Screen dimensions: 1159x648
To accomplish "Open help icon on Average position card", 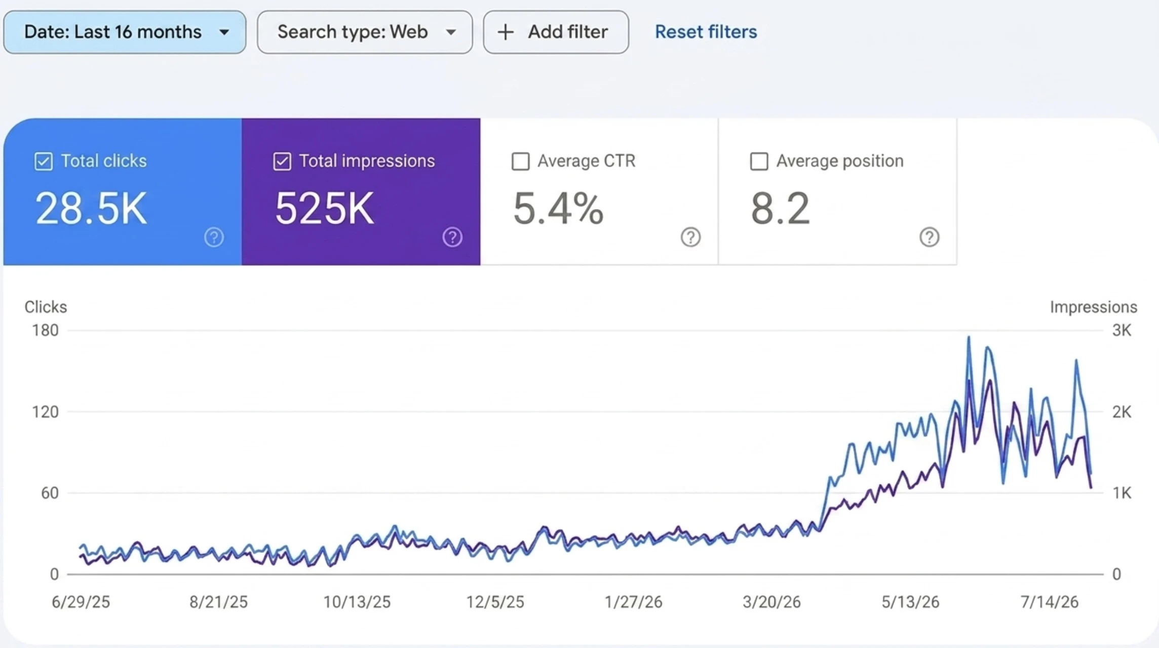I will coord(929,237).
